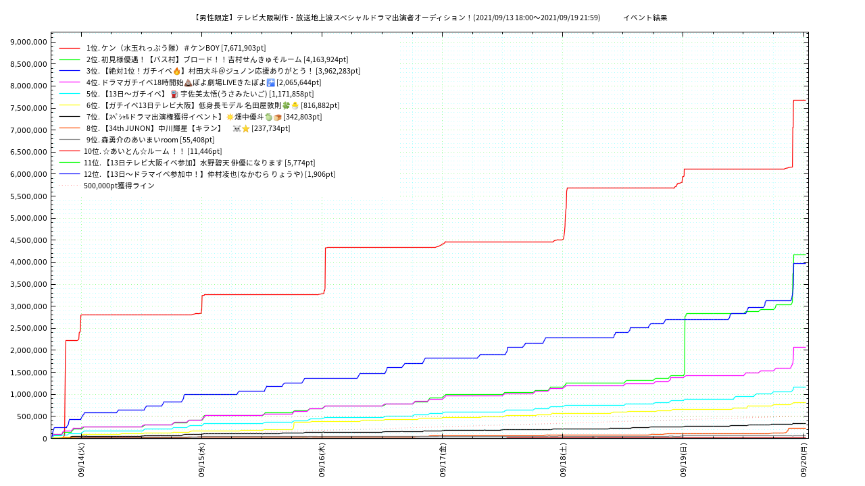Click the bread emoji in 7th place entry
Viewport: 865px width, 486px height.
point(277,117)
